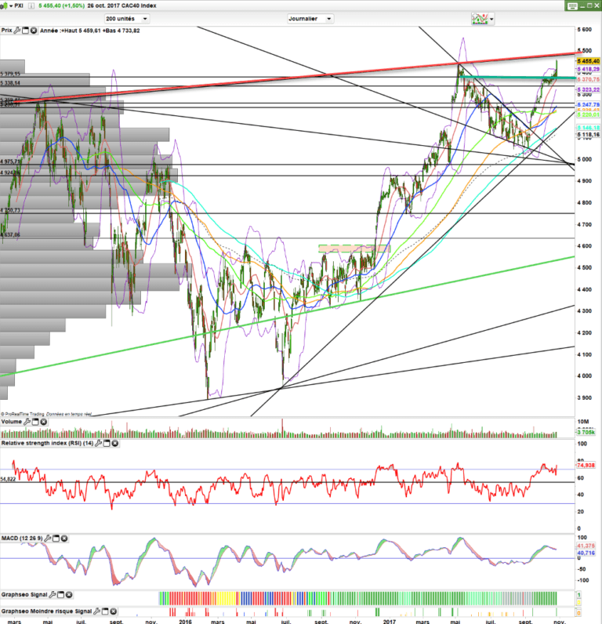602x624 pixels.
Task: Close Graphseo Moindre risque Signal panel
Action: point(114,610)
